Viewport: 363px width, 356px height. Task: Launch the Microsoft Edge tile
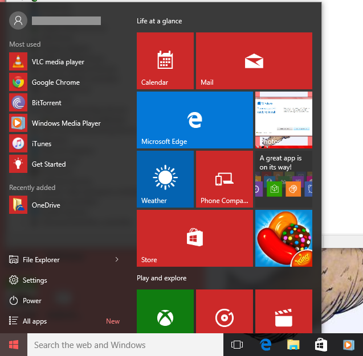pyautogui.click(x=195, y=120)
